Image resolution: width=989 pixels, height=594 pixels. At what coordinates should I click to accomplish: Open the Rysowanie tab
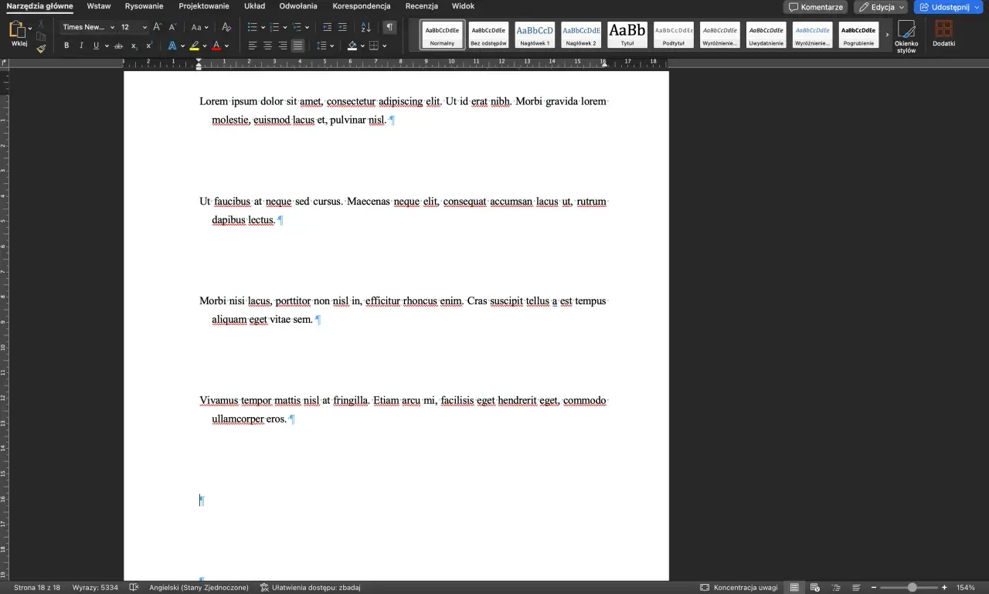[144, 6]
